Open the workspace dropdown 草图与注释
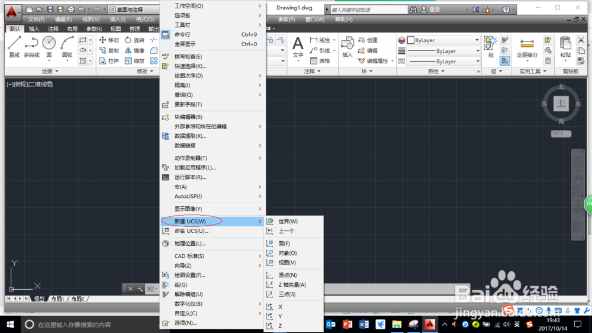 (x=133, y=9)
